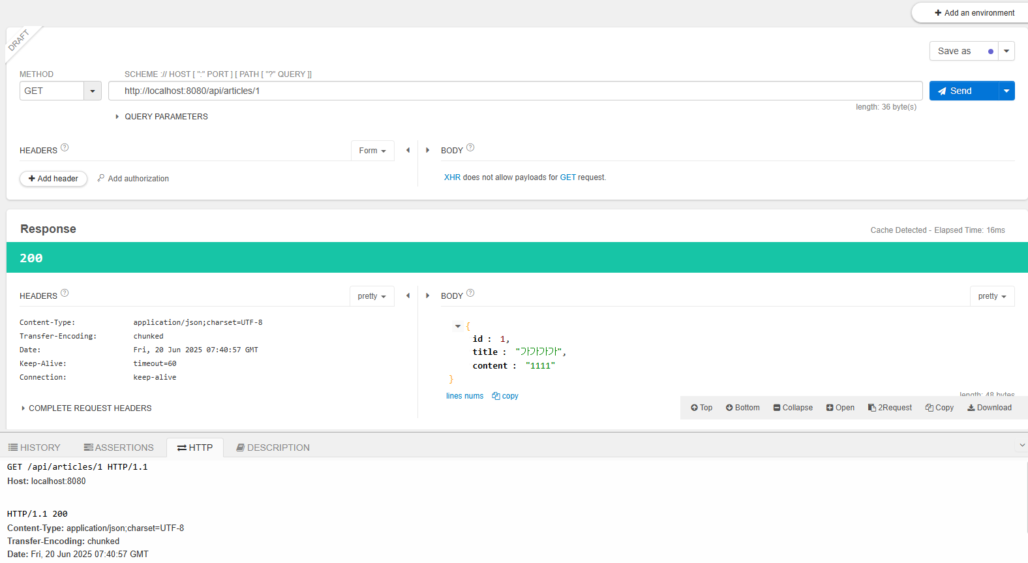Click the 200 status banner
Image resolution: width=1028 pixels, height=563 pixels.
tap(517, 258)
